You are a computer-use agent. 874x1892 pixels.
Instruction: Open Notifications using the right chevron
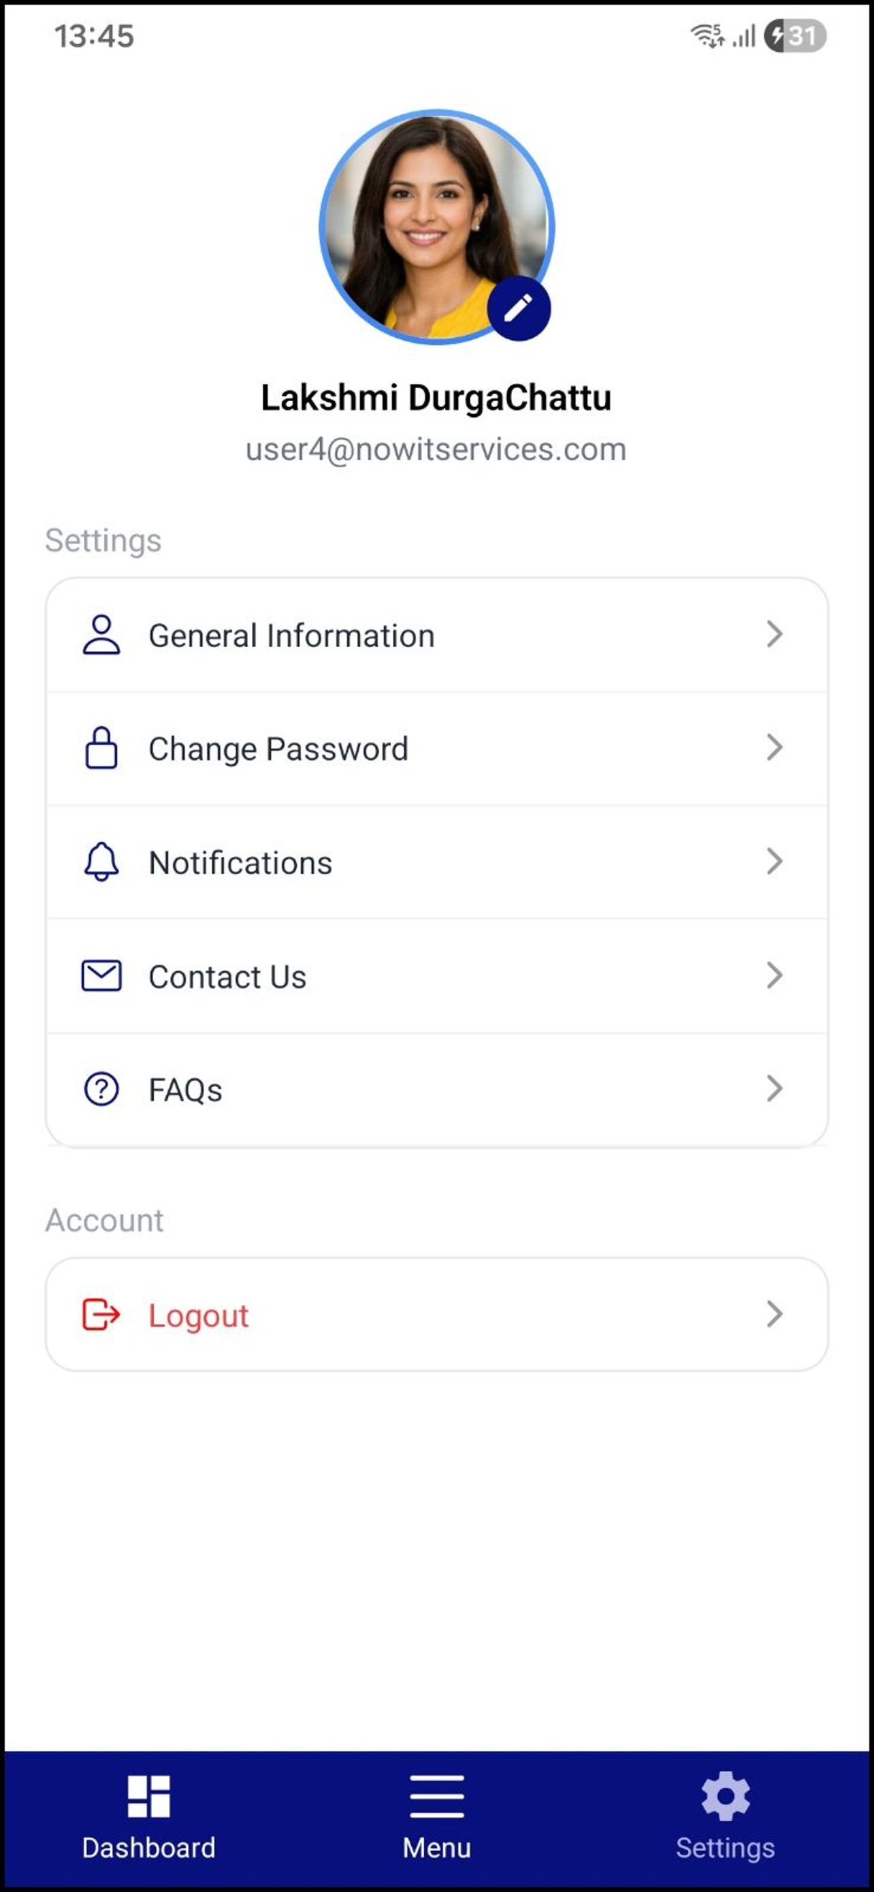coord(774,861)
